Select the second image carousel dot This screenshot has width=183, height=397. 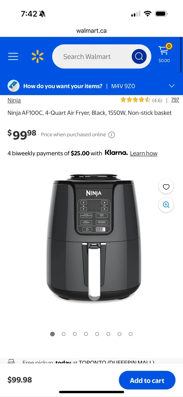pyautogui.click(x=64, y=334)
